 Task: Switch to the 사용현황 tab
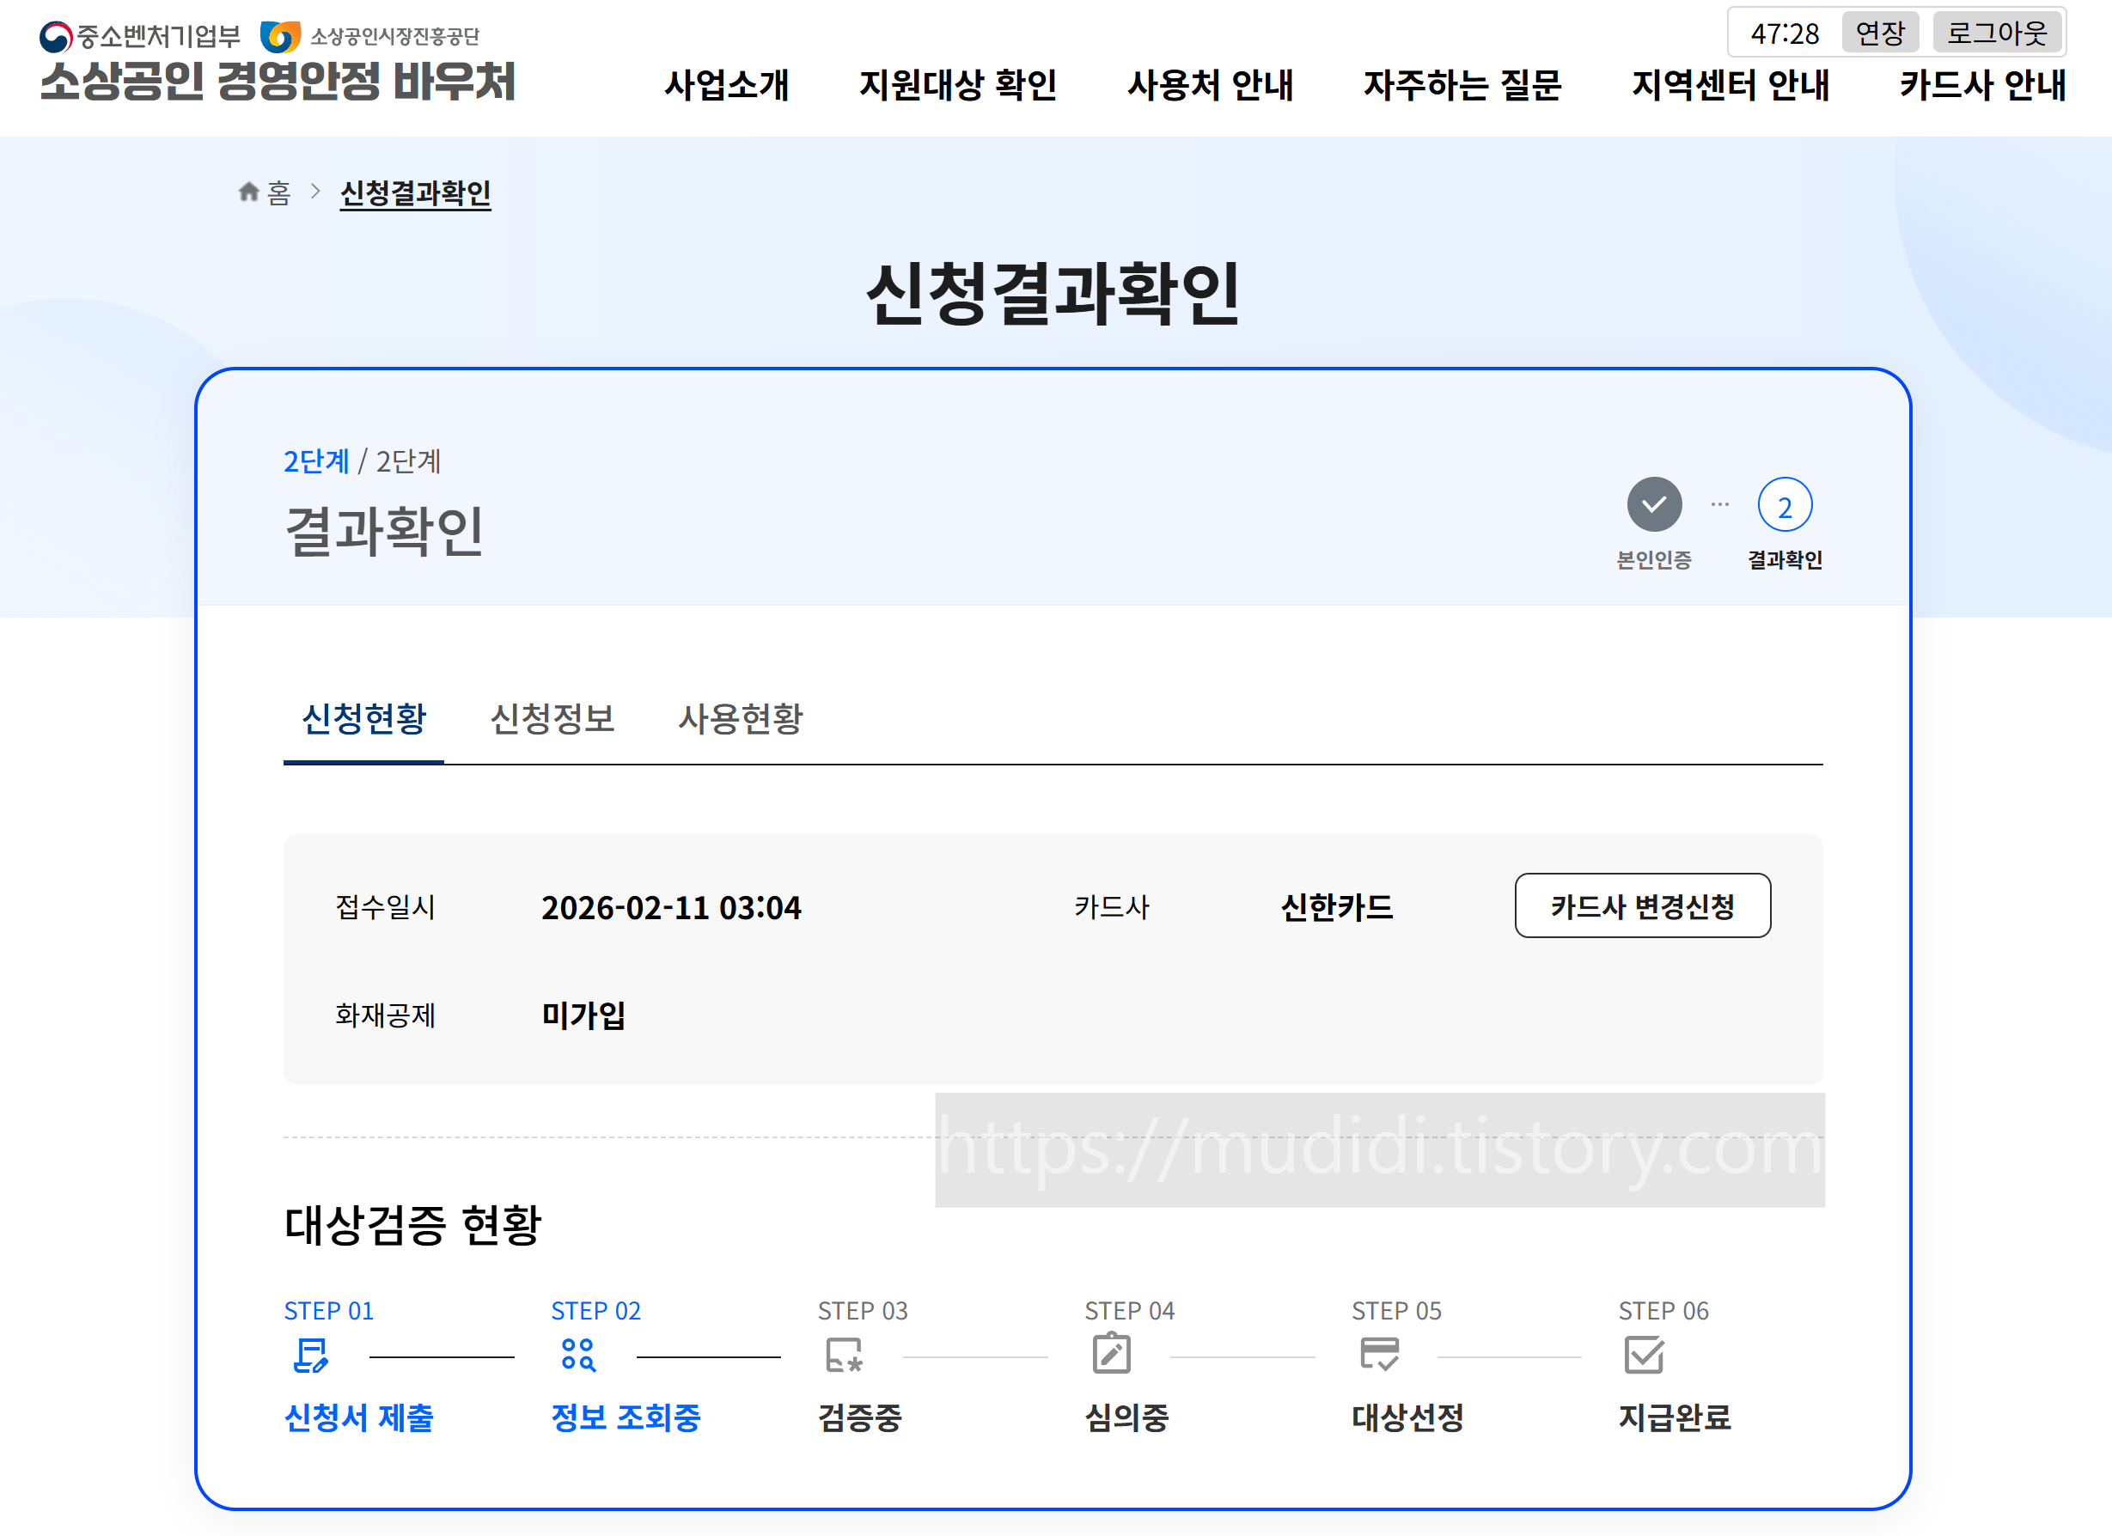(741, 719)
